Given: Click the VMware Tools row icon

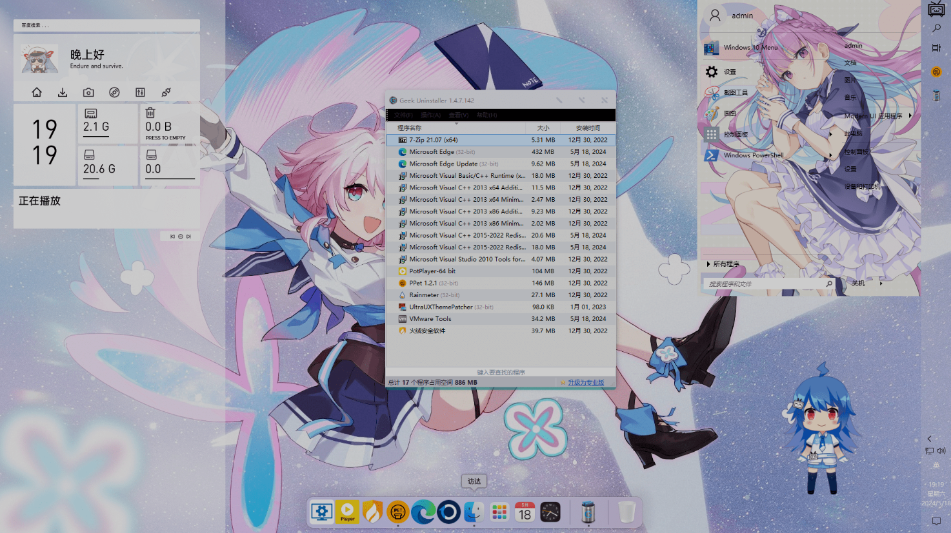Looking at the screenshot, I should click(402, 319).
